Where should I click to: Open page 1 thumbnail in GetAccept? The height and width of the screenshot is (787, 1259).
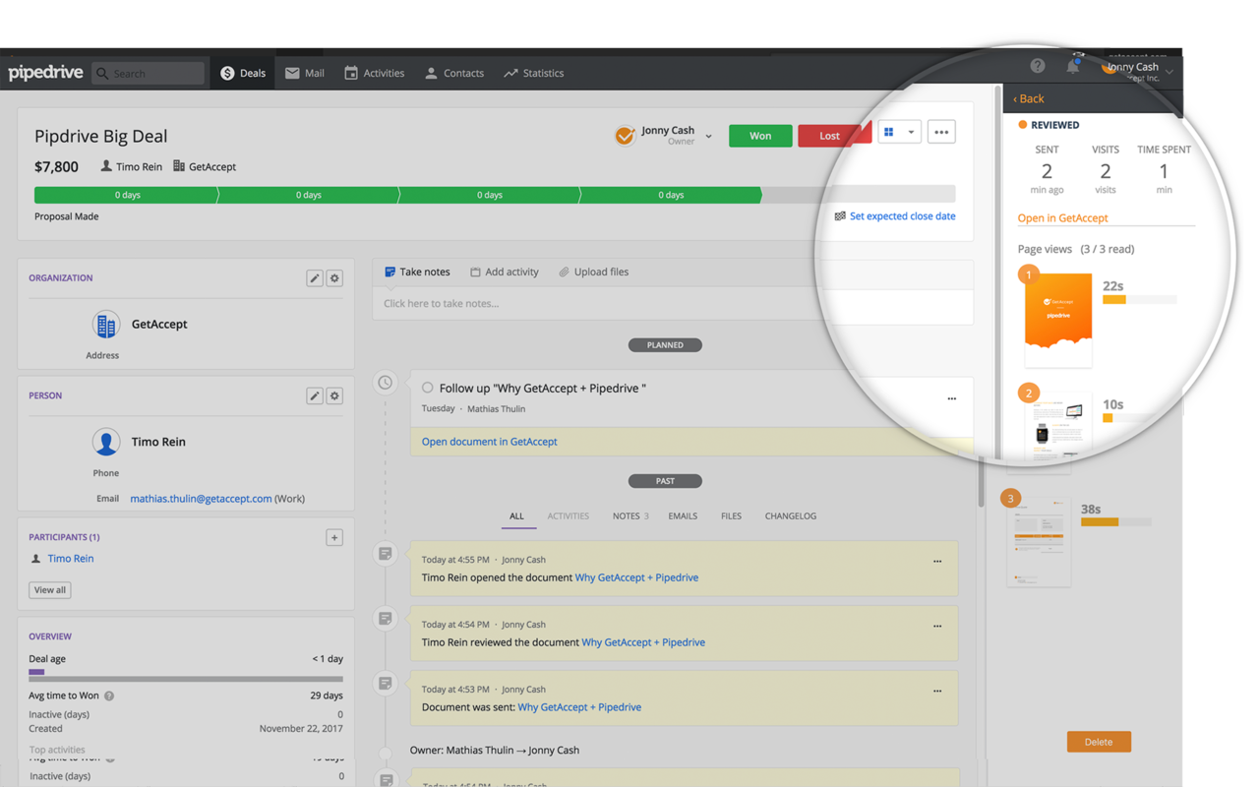point(1057,321)
